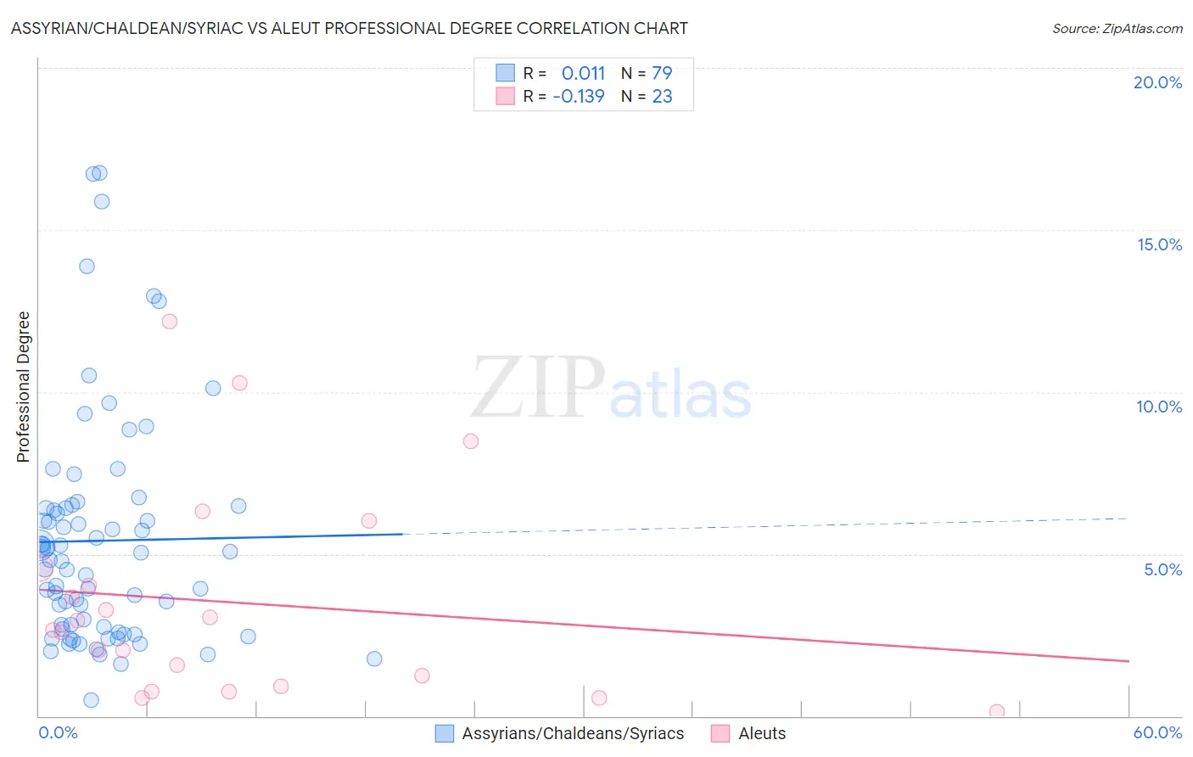Open the Source: ZipAtlas.com link

[x=1117, y=28]
